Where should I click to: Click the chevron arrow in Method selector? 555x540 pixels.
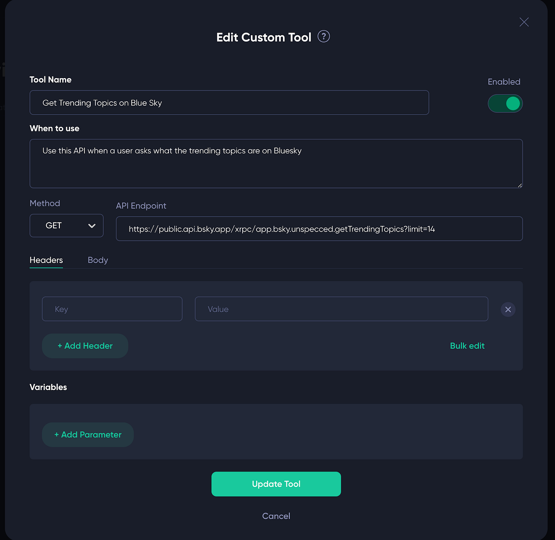[x=92, y=226]
